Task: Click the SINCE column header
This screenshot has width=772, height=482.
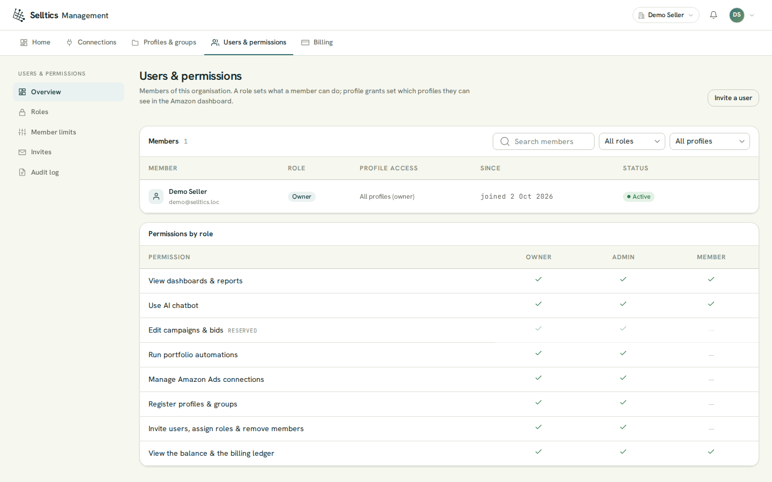Action: pyautogui.click(x=491, y=168)
